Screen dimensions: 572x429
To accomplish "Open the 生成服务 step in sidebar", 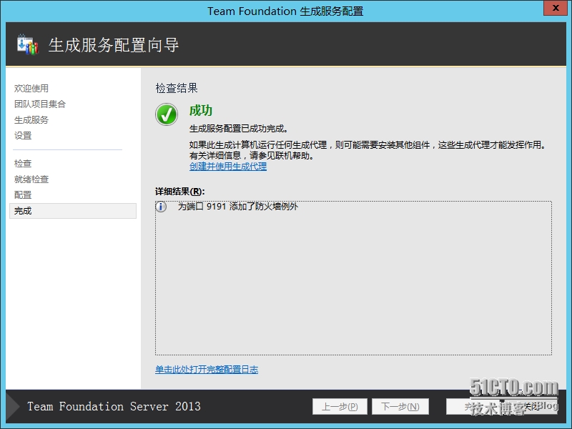I will coord(31,119).
